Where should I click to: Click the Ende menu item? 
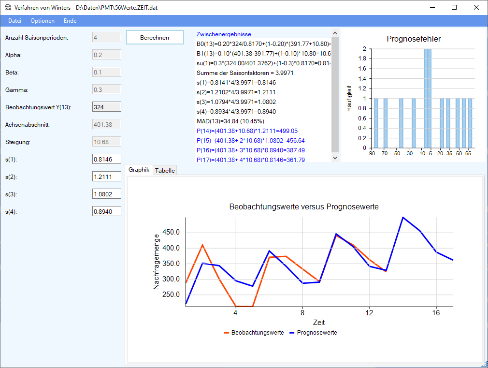[70, 21]
